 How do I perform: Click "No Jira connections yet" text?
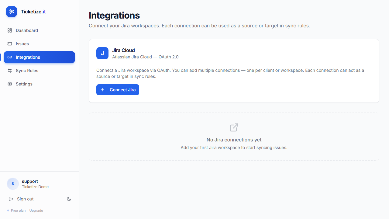tap(234, 140)
